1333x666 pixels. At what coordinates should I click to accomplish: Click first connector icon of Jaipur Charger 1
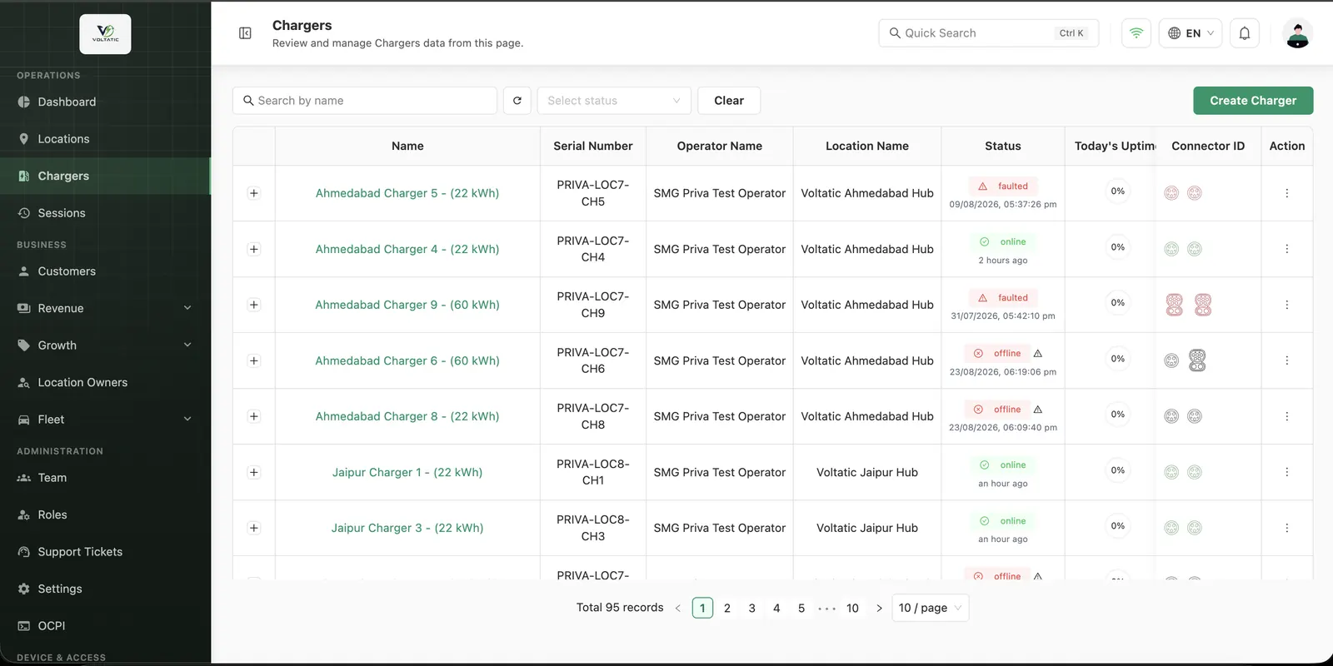tap(1171, 472)
